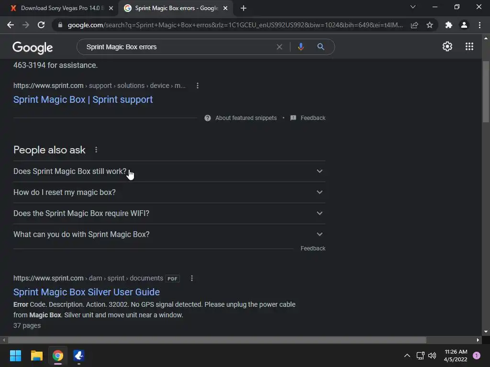Expand "How do I reset my magic box?"
The image size is (490, 367).
pos(169,192)
